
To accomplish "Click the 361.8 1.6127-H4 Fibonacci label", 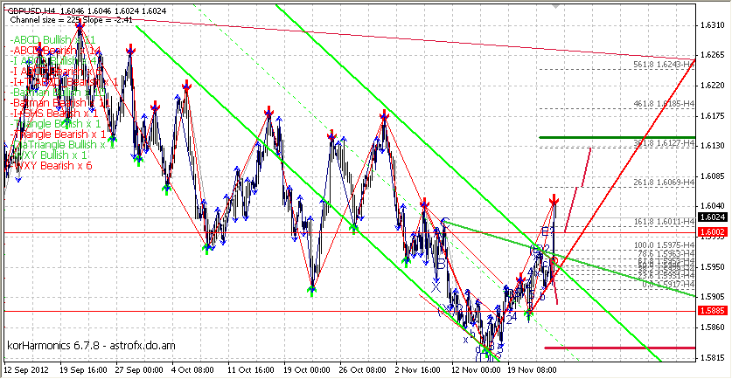I will (x=664, y=143).
